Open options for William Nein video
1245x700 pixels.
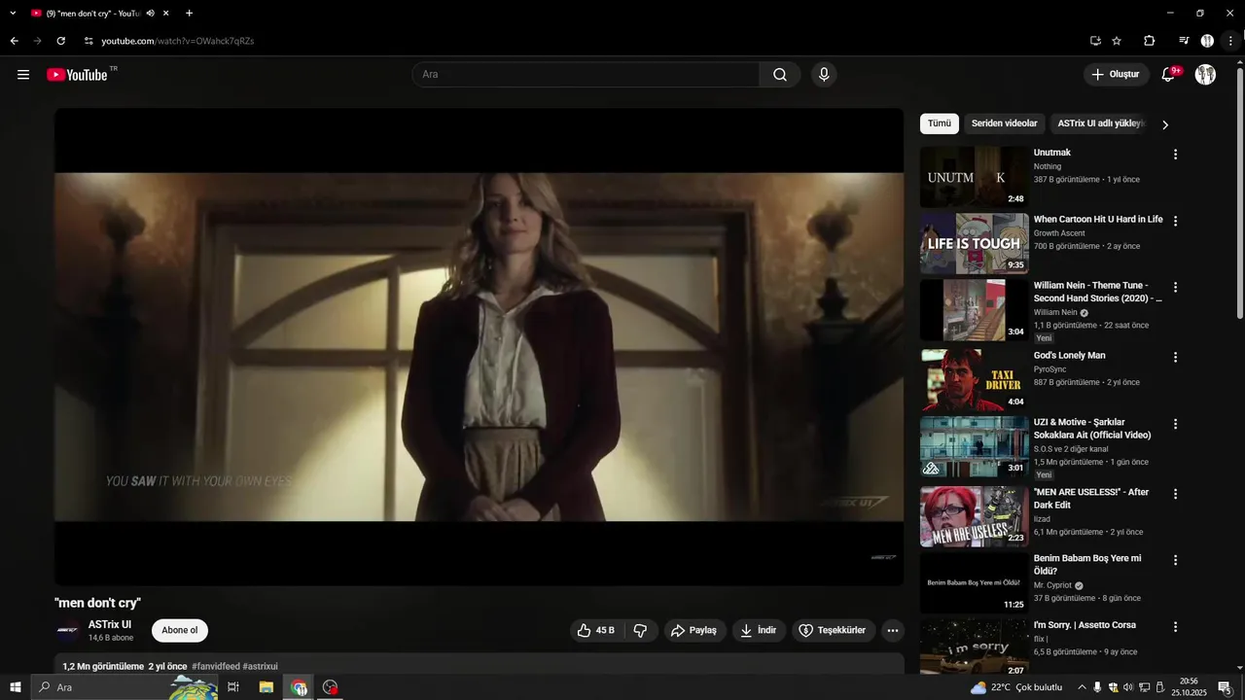click(x=1175, y=287)
